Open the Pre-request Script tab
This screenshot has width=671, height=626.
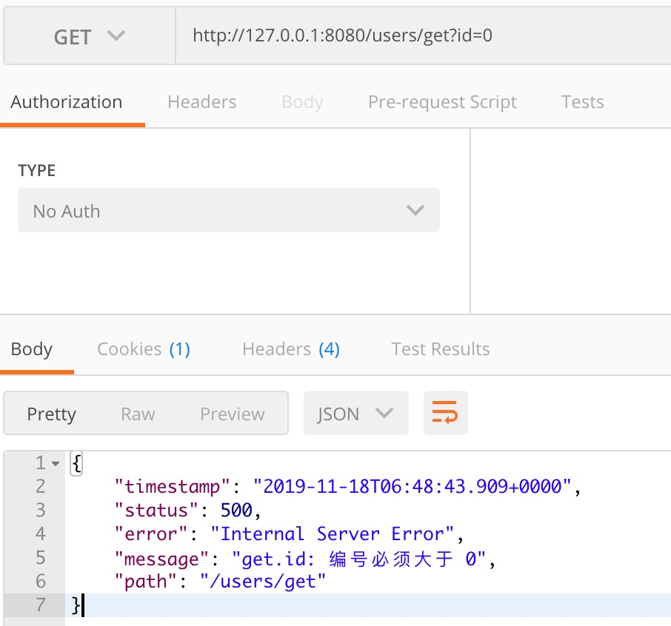click(442, 102)
